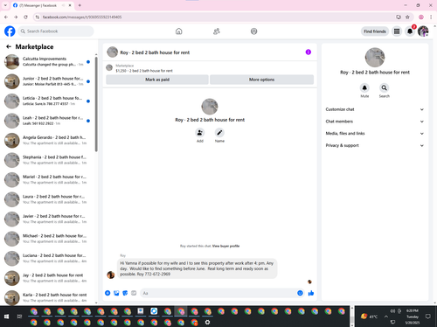Click the conversation list scrollbar
Image resolution: width=437 pixels, height=327 pixels.
pyautogui.click(x=96, y=104)
